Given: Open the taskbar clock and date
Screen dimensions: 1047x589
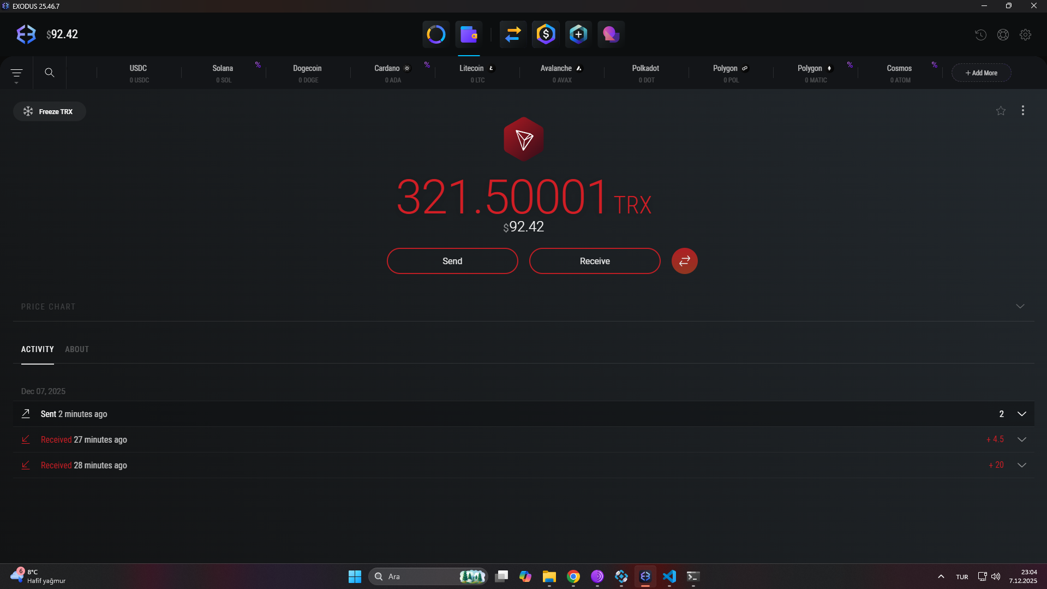Looking at the screenshot, I should click(1023, 576).
